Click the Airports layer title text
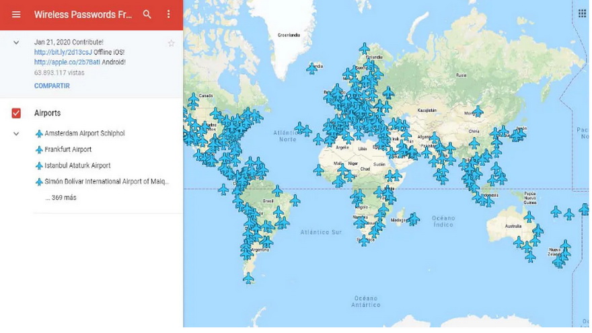 click(x=47, y=113)
